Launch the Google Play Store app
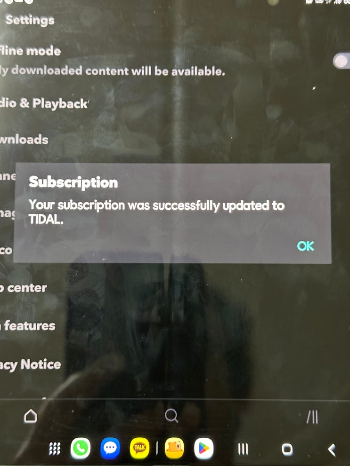 pyautogui.click(x=204, y=448)
